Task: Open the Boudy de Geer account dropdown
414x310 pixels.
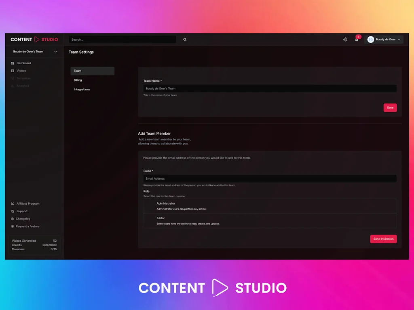Action: [x=384, y=40]
